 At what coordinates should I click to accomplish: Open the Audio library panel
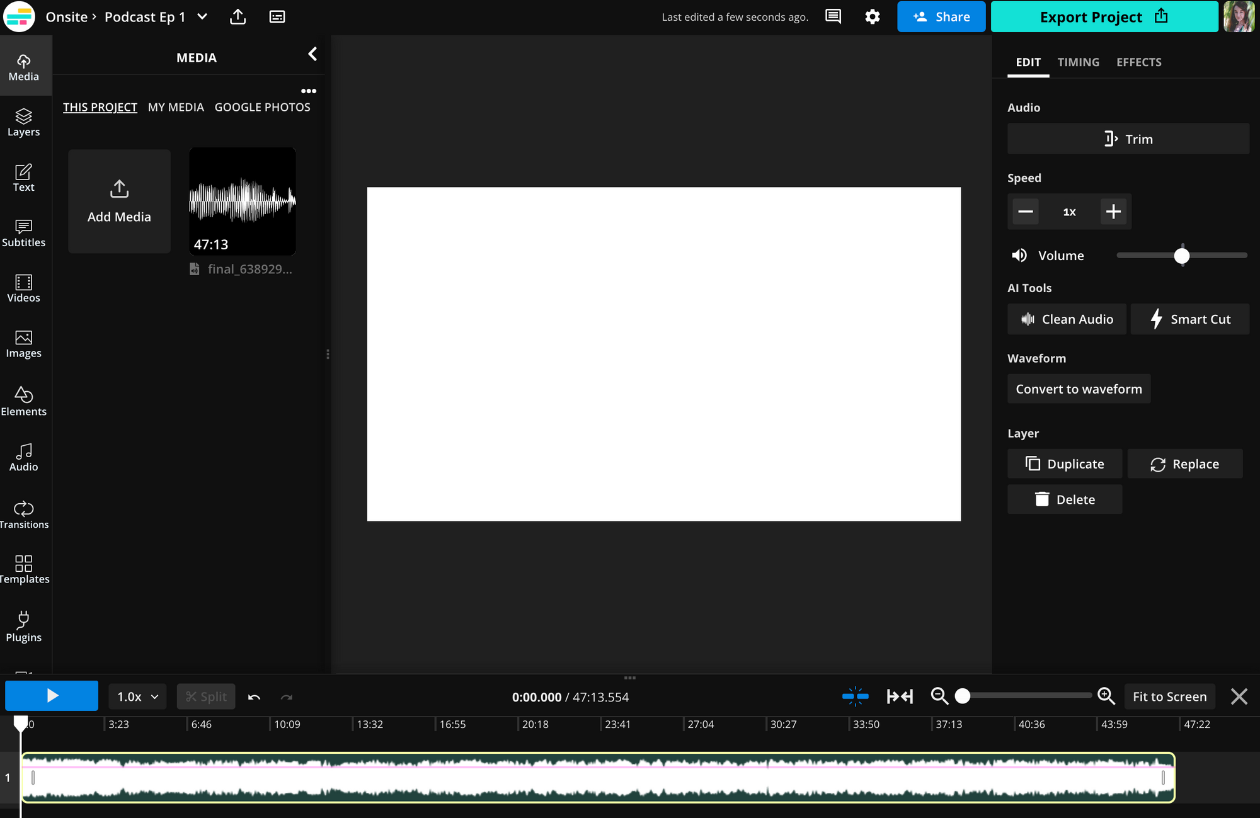pyautogui.click(x=23, y=457)
